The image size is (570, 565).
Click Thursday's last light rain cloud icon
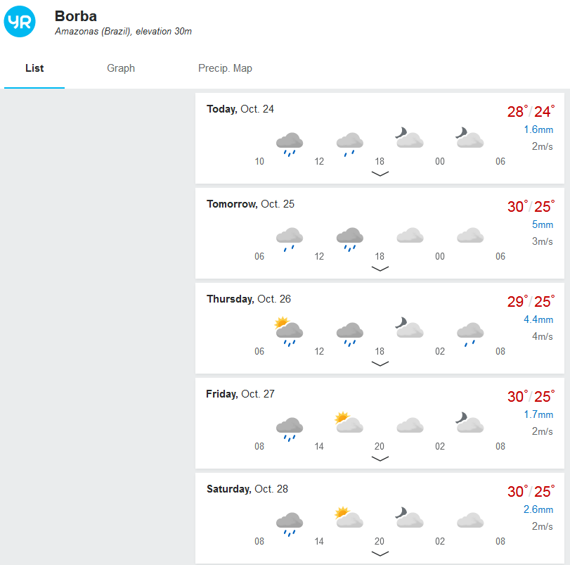(x=469, y=334)
